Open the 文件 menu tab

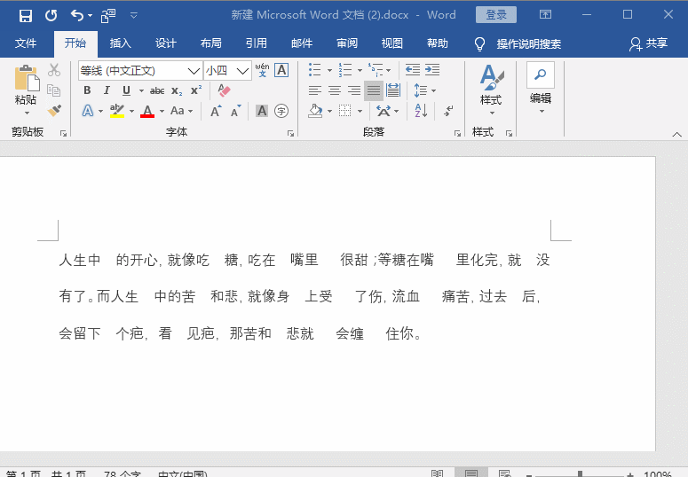click(26, 43)
